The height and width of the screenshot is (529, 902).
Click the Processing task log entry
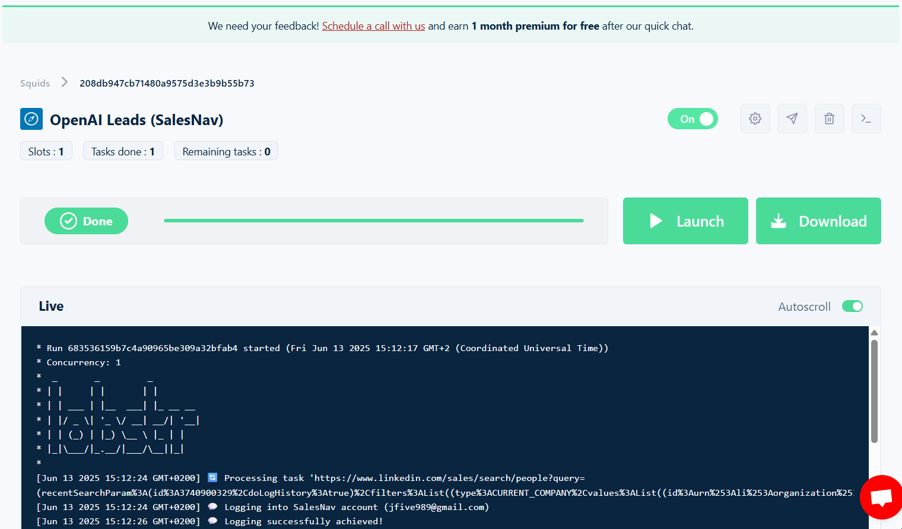445,485
